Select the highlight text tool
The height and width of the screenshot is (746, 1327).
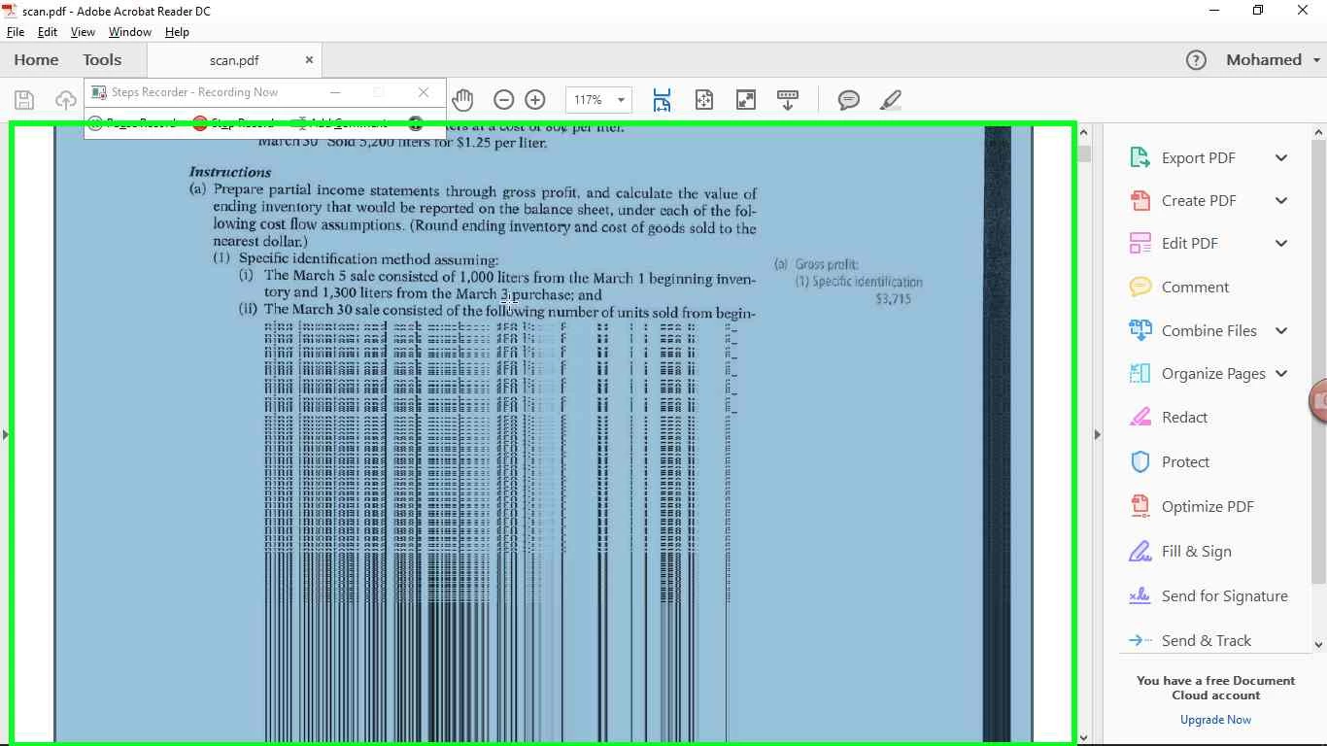pyautogui.click(x=891, y=99)
